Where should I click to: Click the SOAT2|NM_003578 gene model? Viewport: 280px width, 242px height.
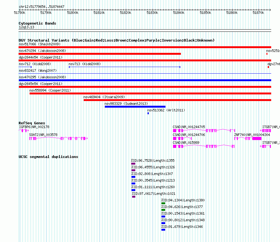tap(59, 138)
